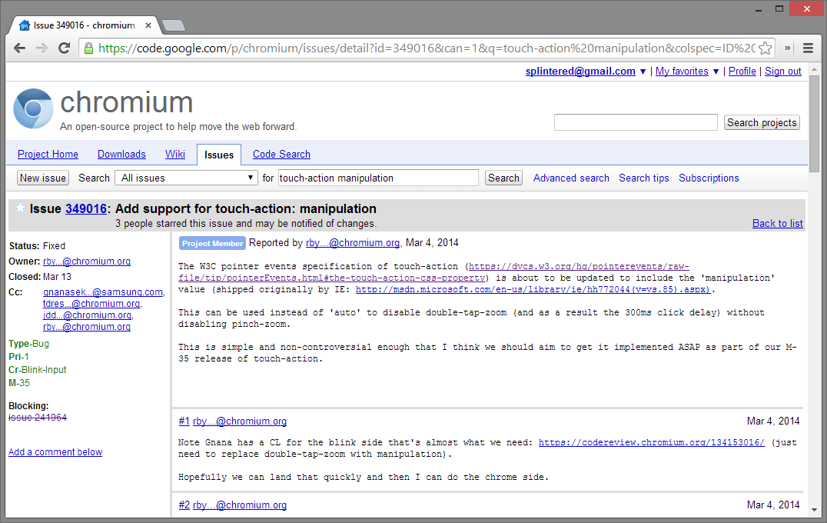Viewport: 827px width, 523px height.
Task: Open the Project Home tab
Action: coord(48,154)
